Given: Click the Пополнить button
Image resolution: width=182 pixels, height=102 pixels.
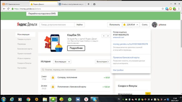Looking at the screenshot, I should coord(115,25).
